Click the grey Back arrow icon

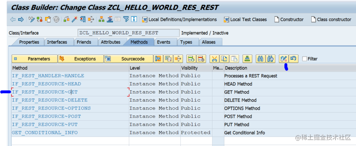click(x=13, y=19)
